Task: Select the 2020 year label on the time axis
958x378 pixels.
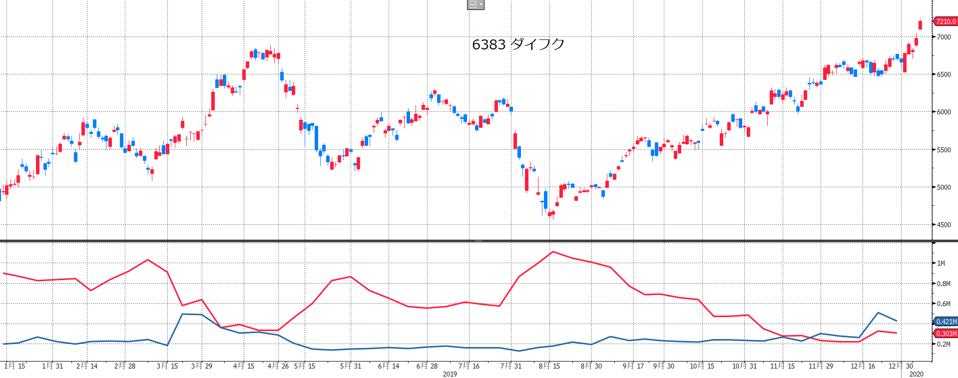Action: (916, 374)
